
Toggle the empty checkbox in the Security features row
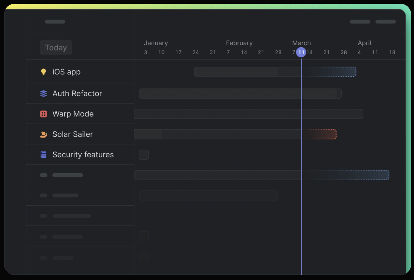144,155
